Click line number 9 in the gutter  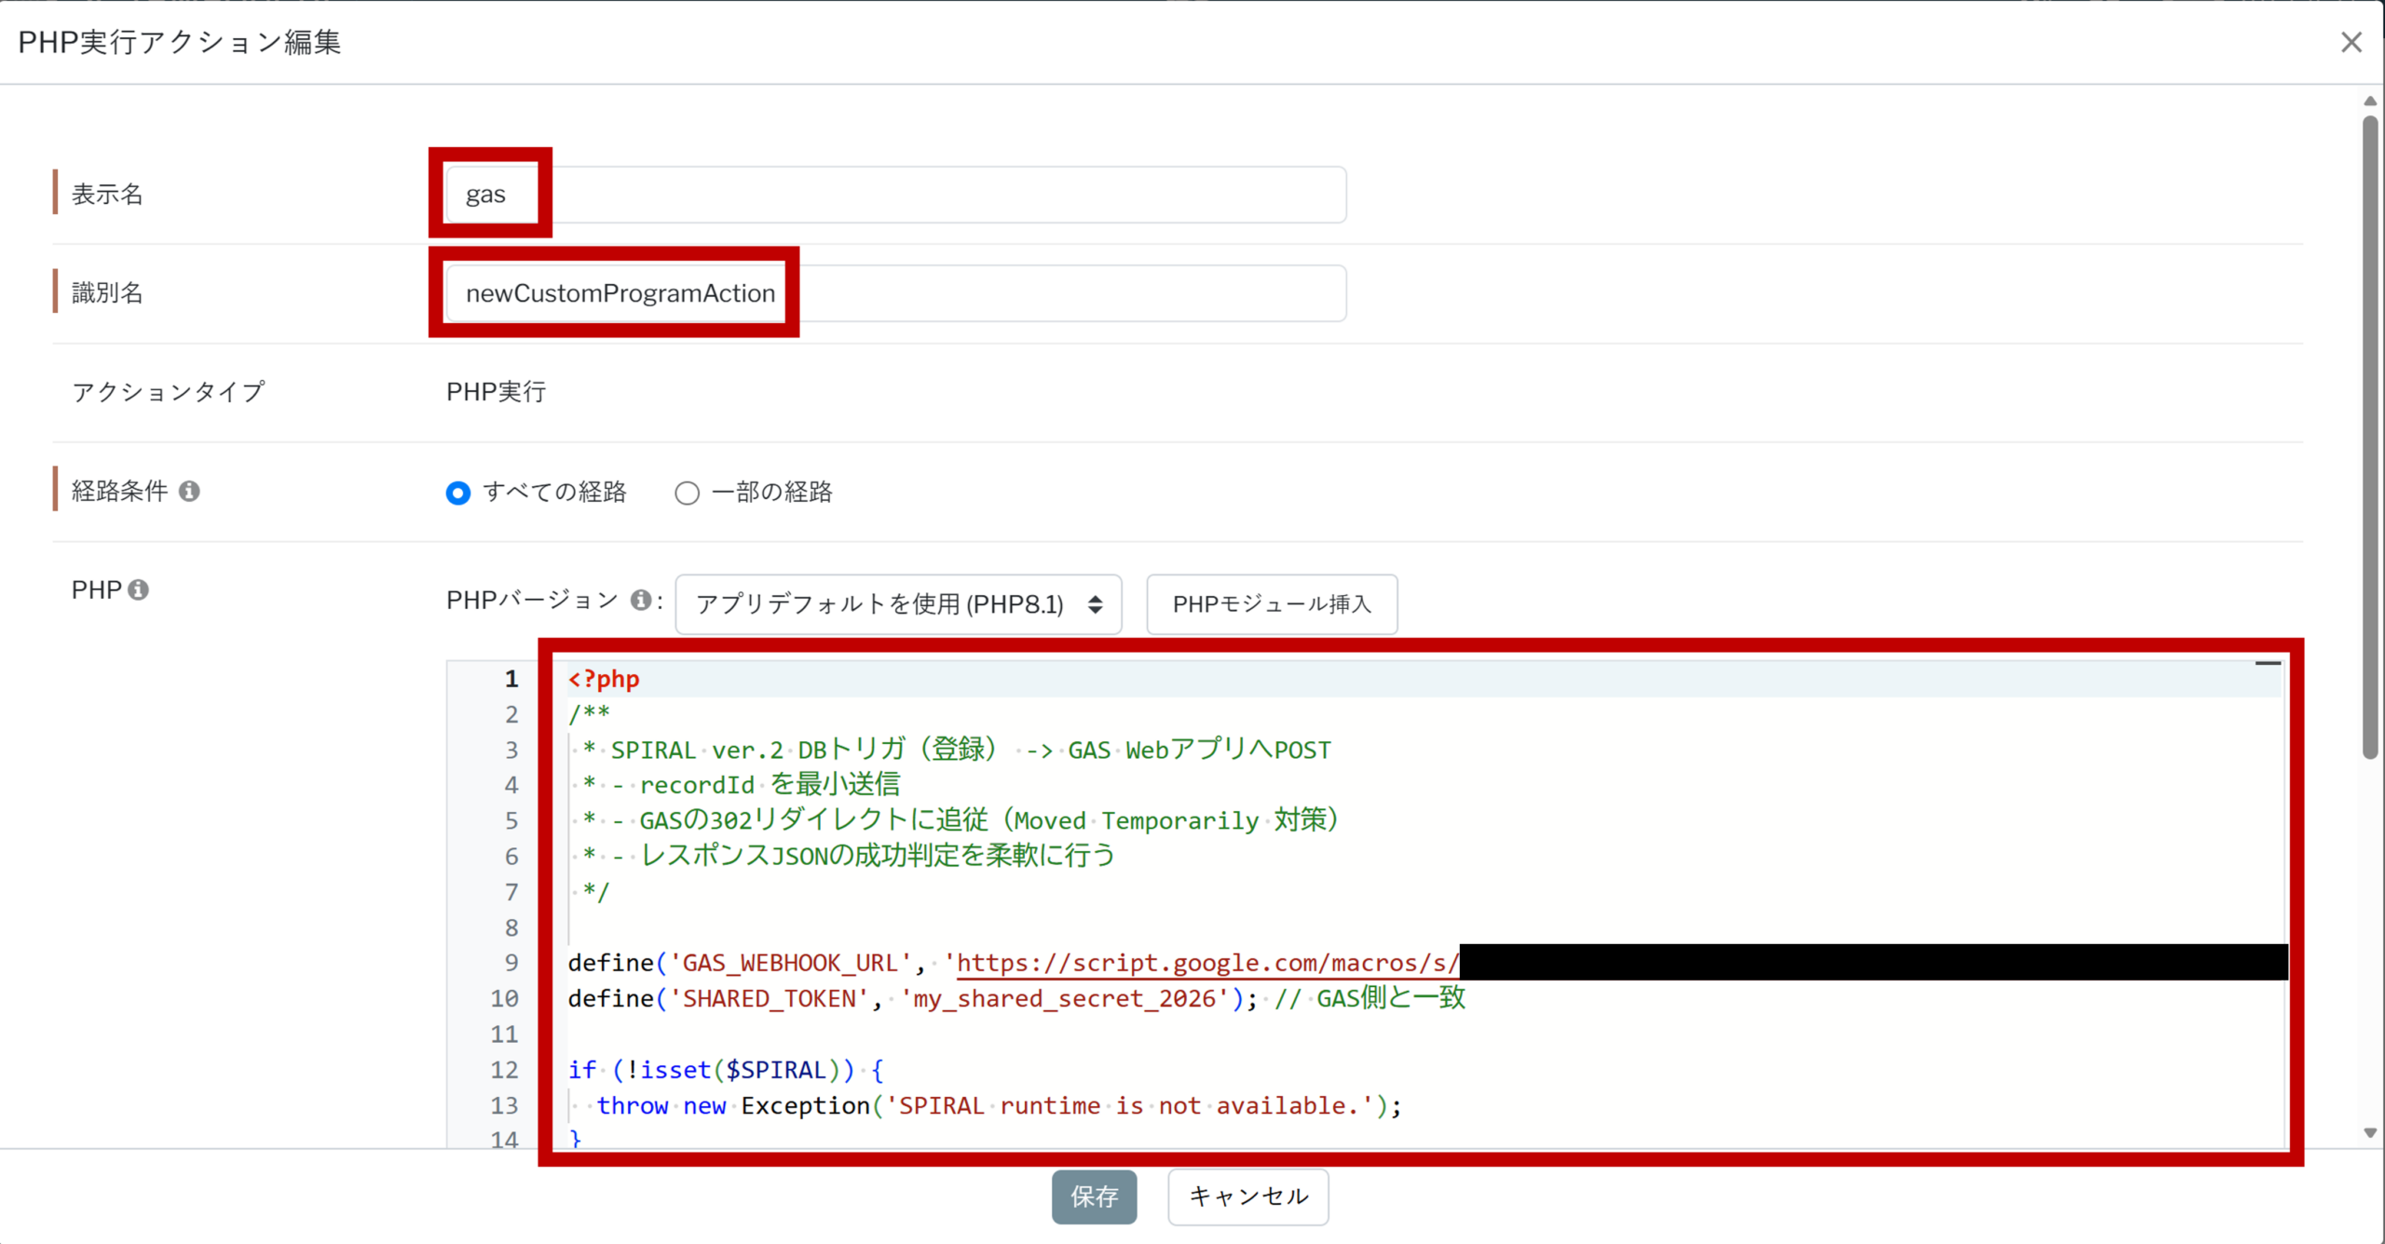511,963
